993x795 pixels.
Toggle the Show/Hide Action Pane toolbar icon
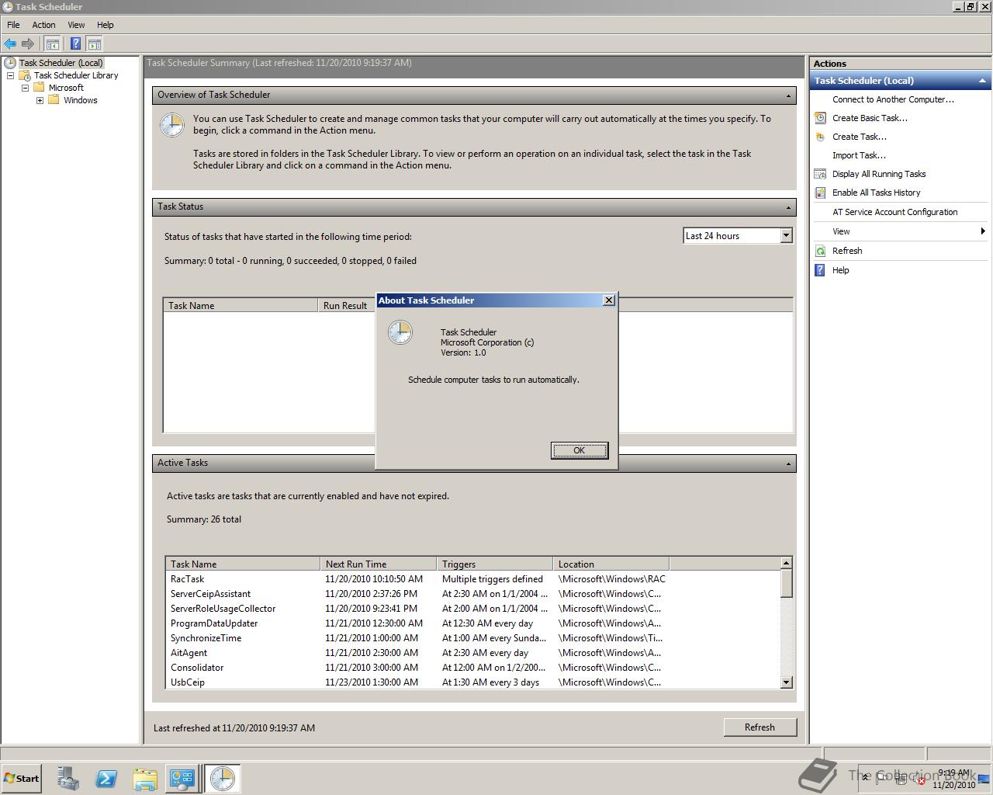point(94,43)
